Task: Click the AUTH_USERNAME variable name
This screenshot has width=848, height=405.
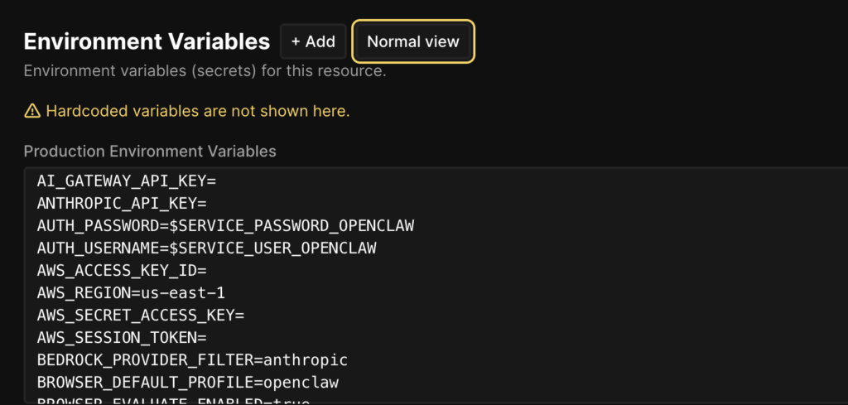Action: [x=95, y=248]
